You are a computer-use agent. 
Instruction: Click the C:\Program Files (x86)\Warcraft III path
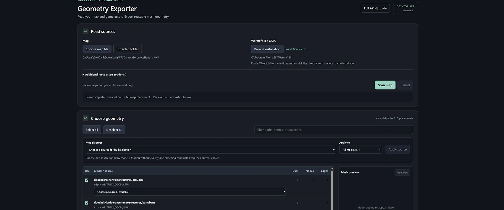pyautogui.click(x=271, y=57)
